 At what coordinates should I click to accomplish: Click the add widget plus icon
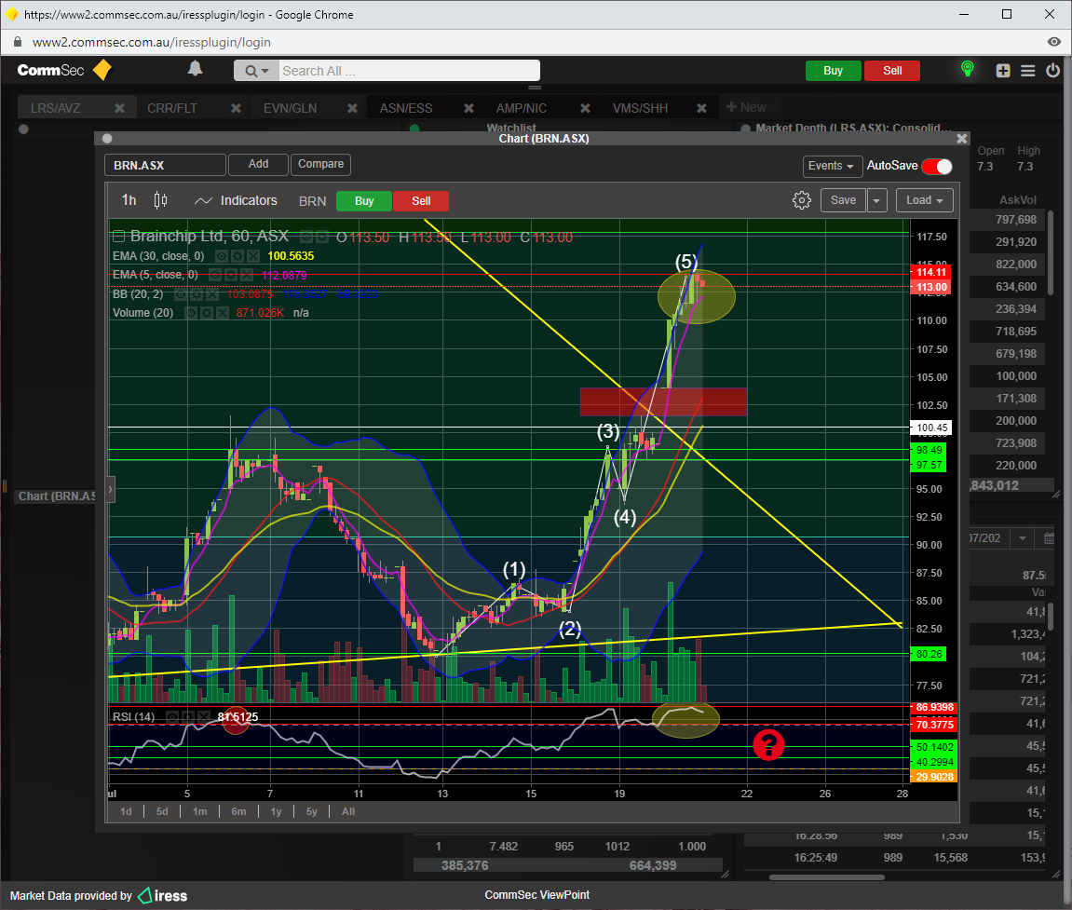coord(1003,71)
